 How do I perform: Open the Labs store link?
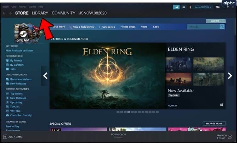[156, 27]
